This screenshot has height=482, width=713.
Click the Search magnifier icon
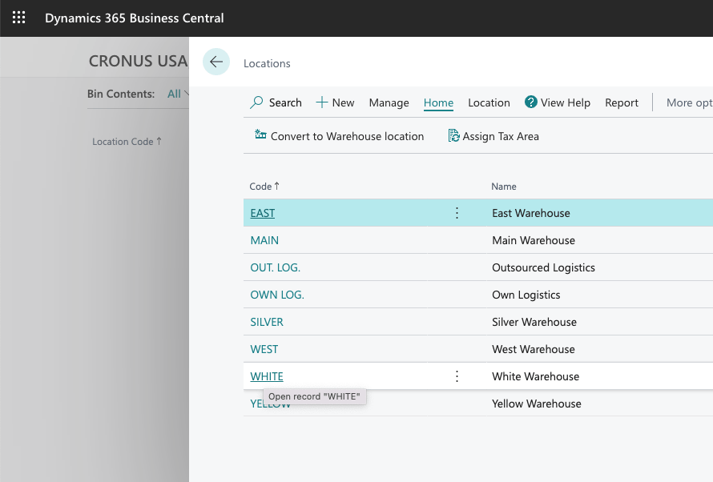(x=256, y=102)
